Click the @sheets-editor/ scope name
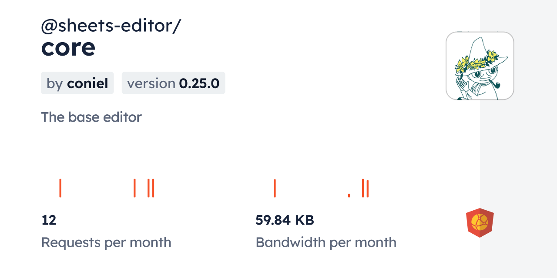The image size is (557, 278). [x=111, y=26]
